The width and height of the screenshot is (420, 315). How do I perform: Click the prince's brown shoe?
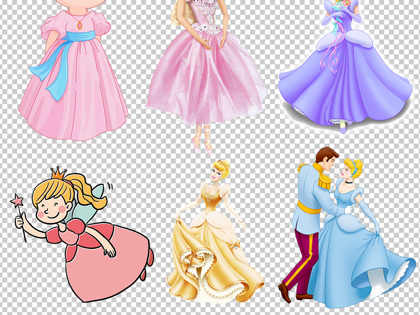(284, 292)
